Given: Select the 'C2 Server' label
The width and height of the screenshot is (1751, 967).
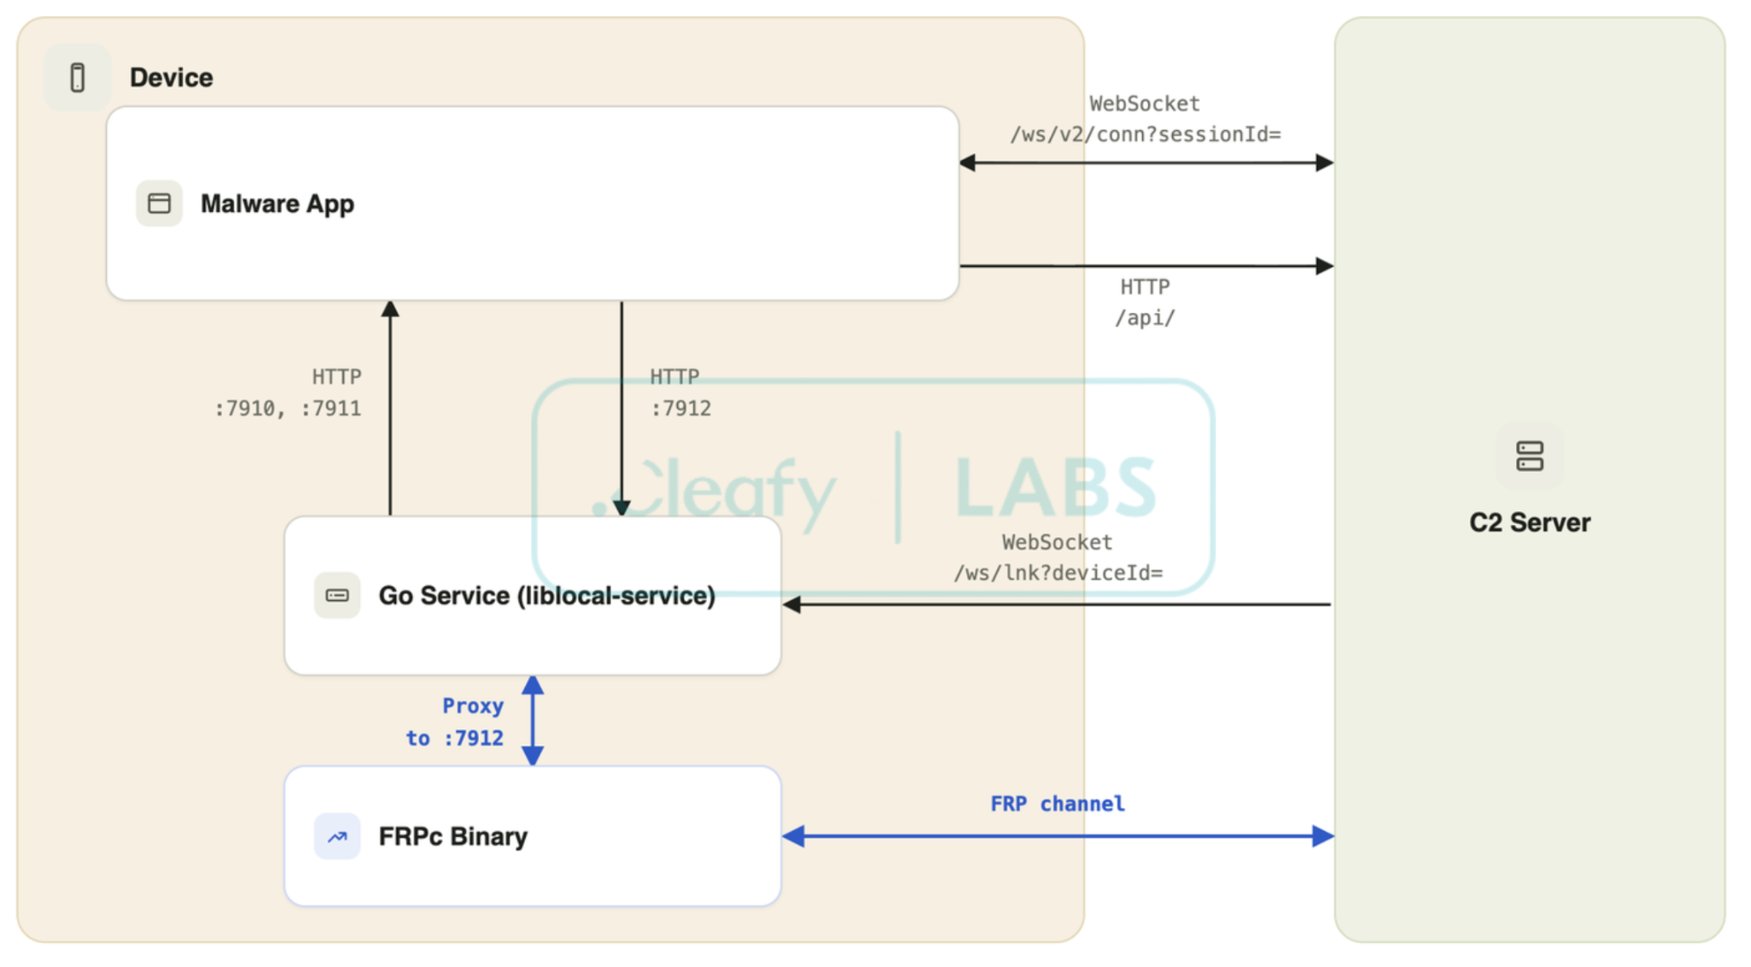Looking at the screenshot, I should (1530, 522).
